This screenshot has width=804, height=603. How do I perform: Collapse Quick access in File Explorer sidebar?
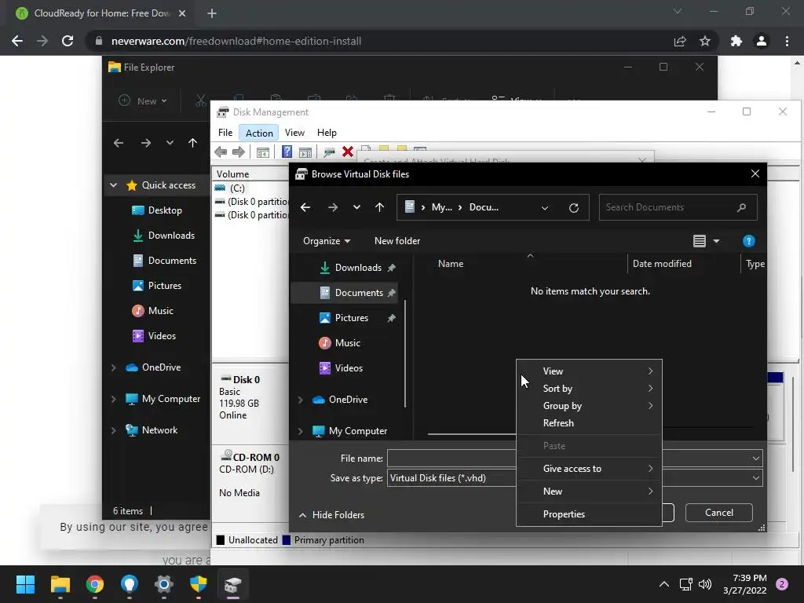tap(114, 185)
